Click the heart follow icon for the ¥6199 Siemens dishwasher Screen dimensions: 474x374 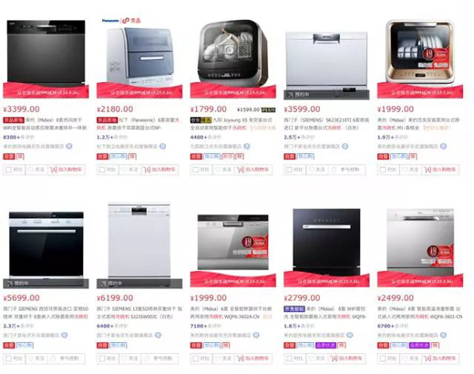pyautogui.click(x=124, y=358)
